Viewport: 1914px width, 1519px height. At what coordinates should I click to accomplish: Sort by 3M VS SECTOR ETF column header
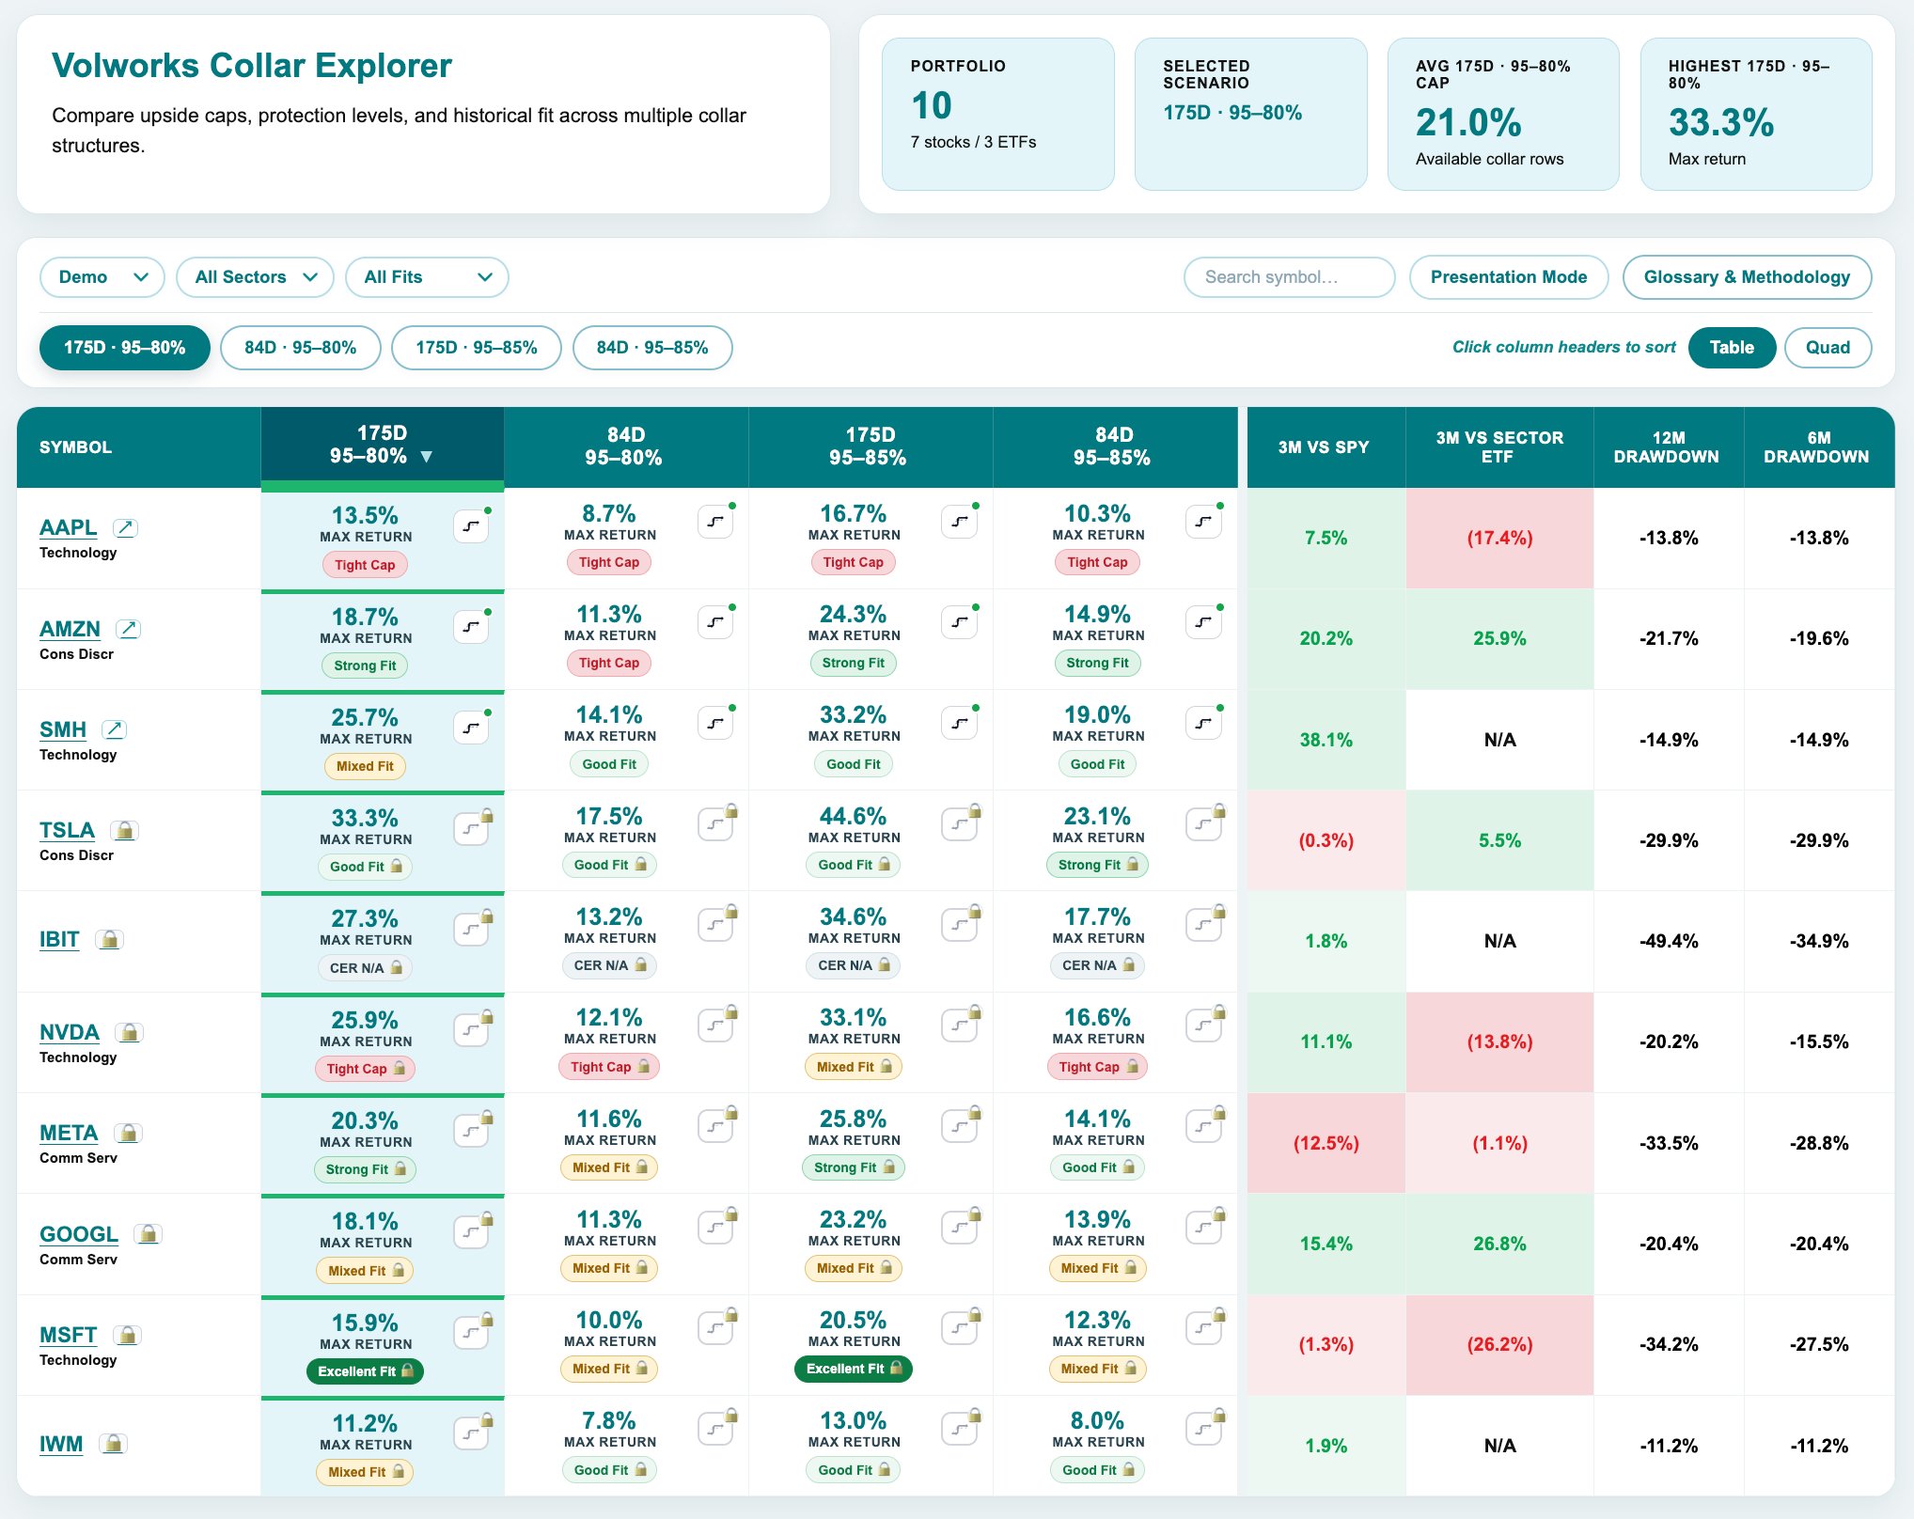click(1499, 446)
